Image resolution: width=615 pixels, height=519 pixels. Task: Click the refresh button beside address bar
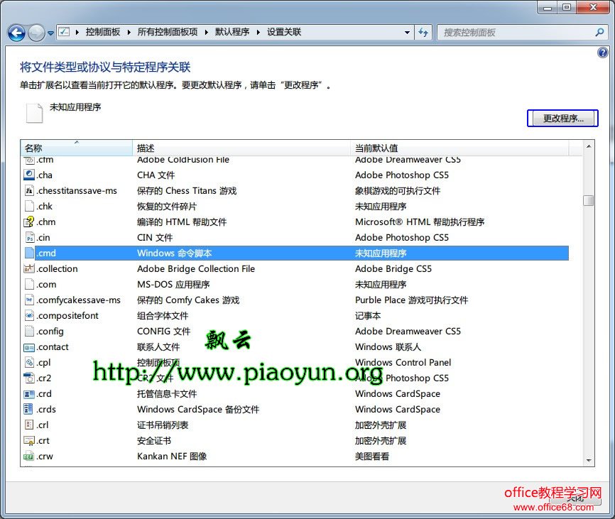(x=423, y=33)
